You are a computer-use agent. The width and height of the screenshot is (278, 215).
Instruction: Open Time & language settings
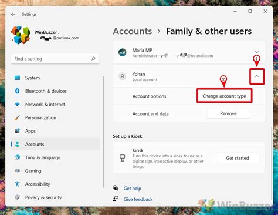point(55,157)
